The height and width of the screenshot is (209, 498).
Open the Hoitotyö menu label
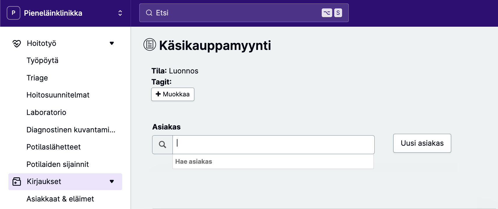(42, 43)
